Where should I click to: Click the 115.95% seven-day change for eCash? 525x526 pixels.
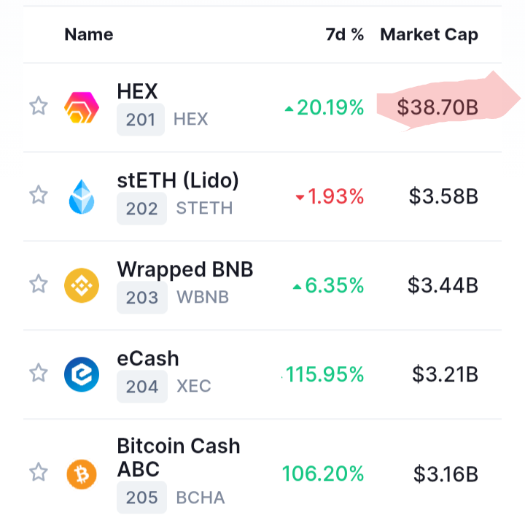tap(324, 374)
